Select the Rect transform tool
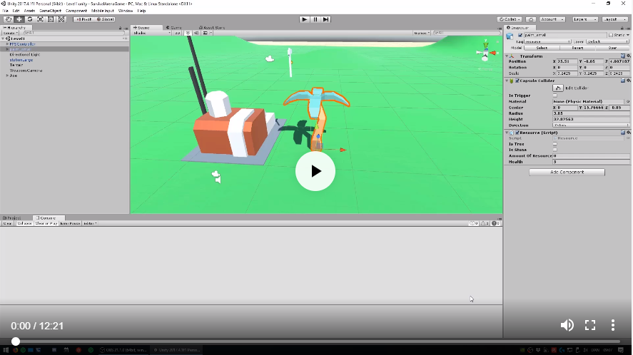The image size is (633, 355). [x=51, y=19]
